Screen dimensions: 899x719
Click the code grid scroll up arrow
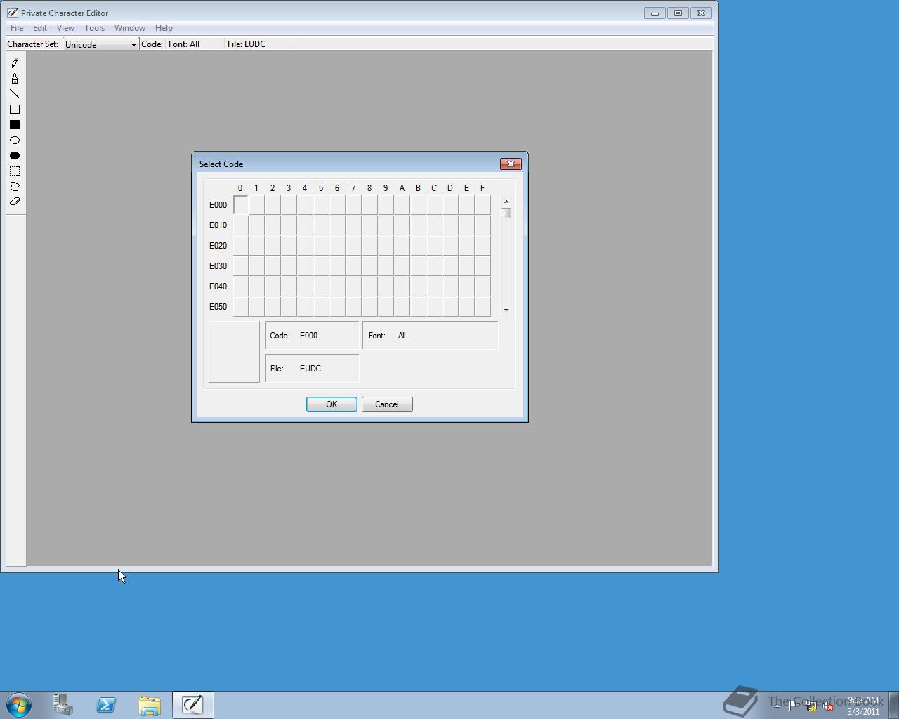click(506, 202)
